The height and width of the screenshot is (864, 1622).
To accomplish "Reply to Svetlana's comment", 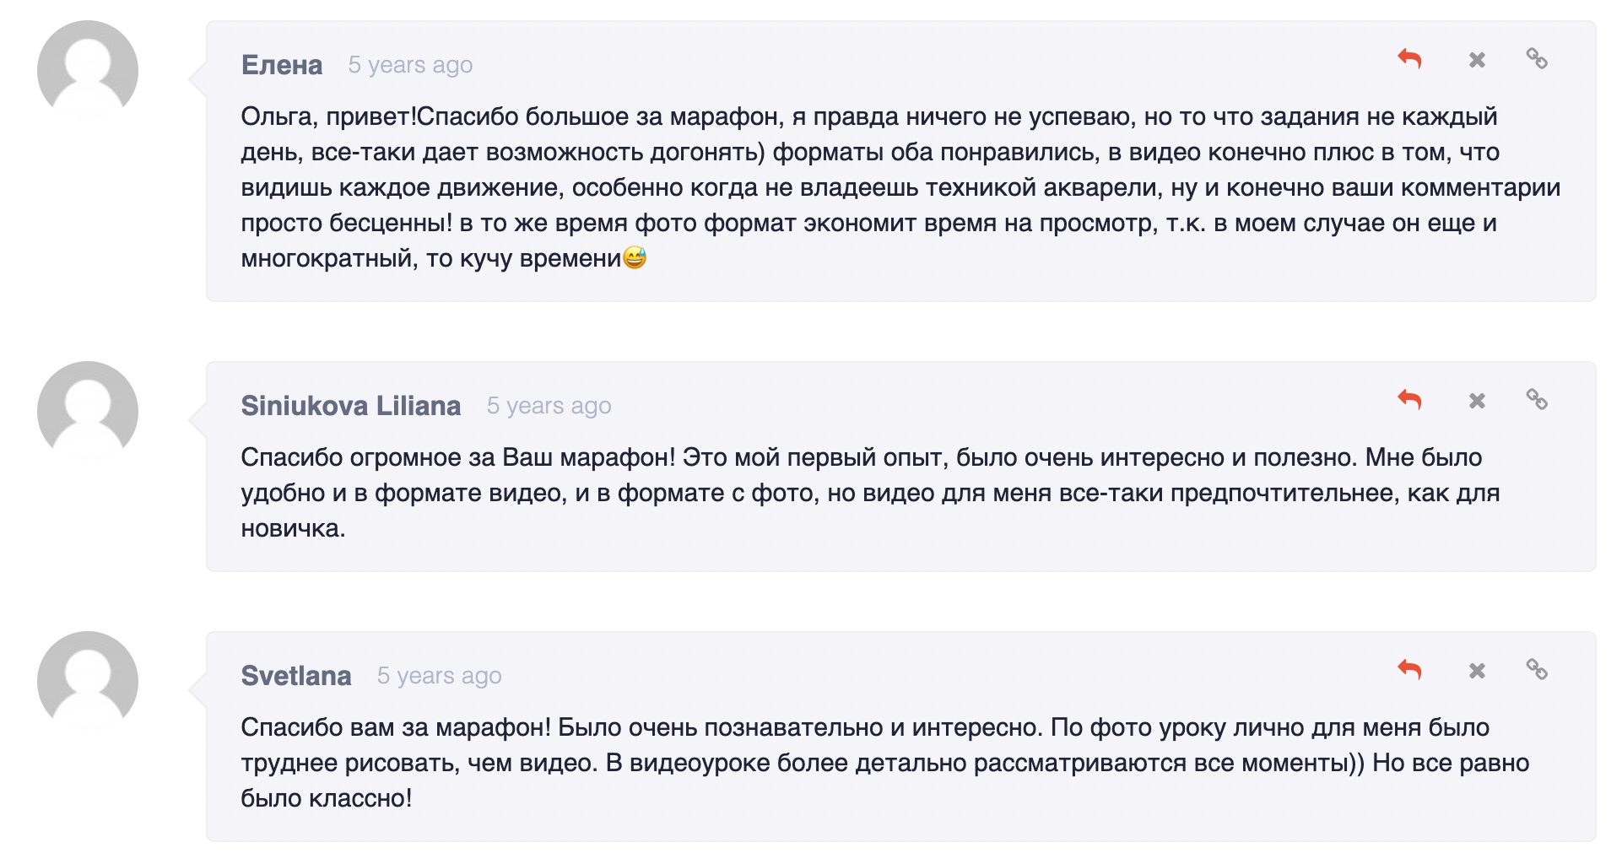I will [x=1409, y=670].
